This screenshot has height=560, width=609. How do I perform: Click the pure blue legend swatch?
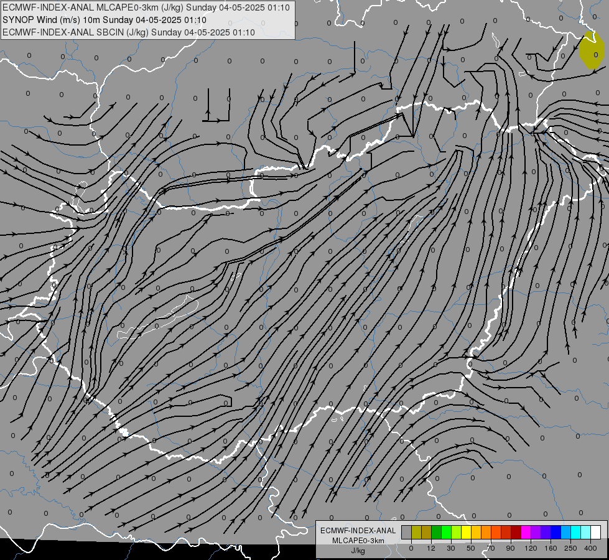click(x=556, y=532)
